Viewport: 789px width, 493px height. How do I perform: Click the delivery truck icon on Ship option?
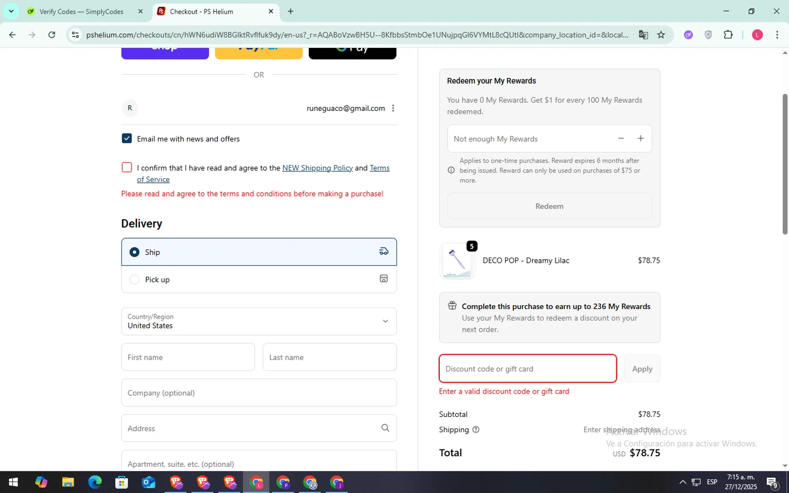tap(384, 252)
